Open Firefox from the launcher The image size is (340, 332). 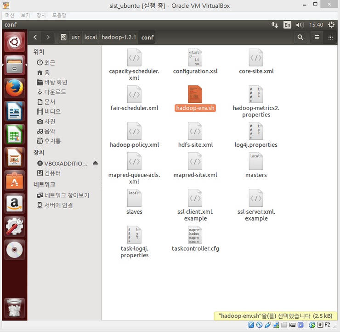point(14,88)
